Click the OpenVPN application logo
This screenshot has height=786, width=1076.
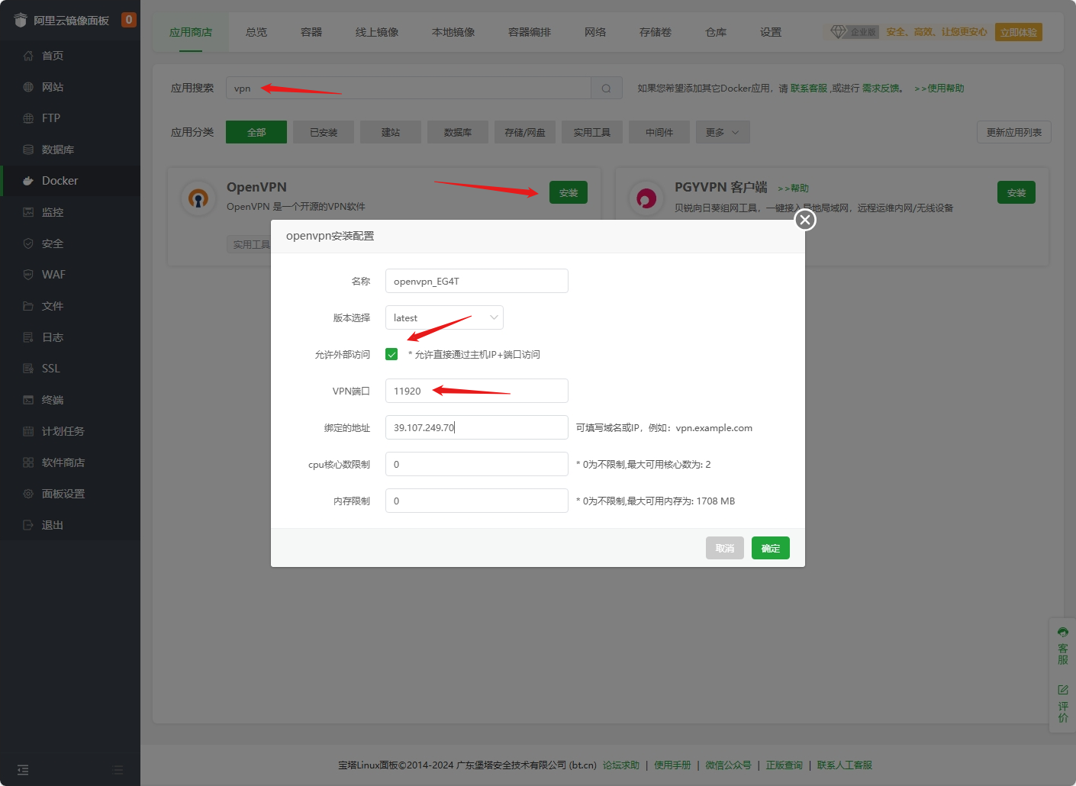(198, 198)
